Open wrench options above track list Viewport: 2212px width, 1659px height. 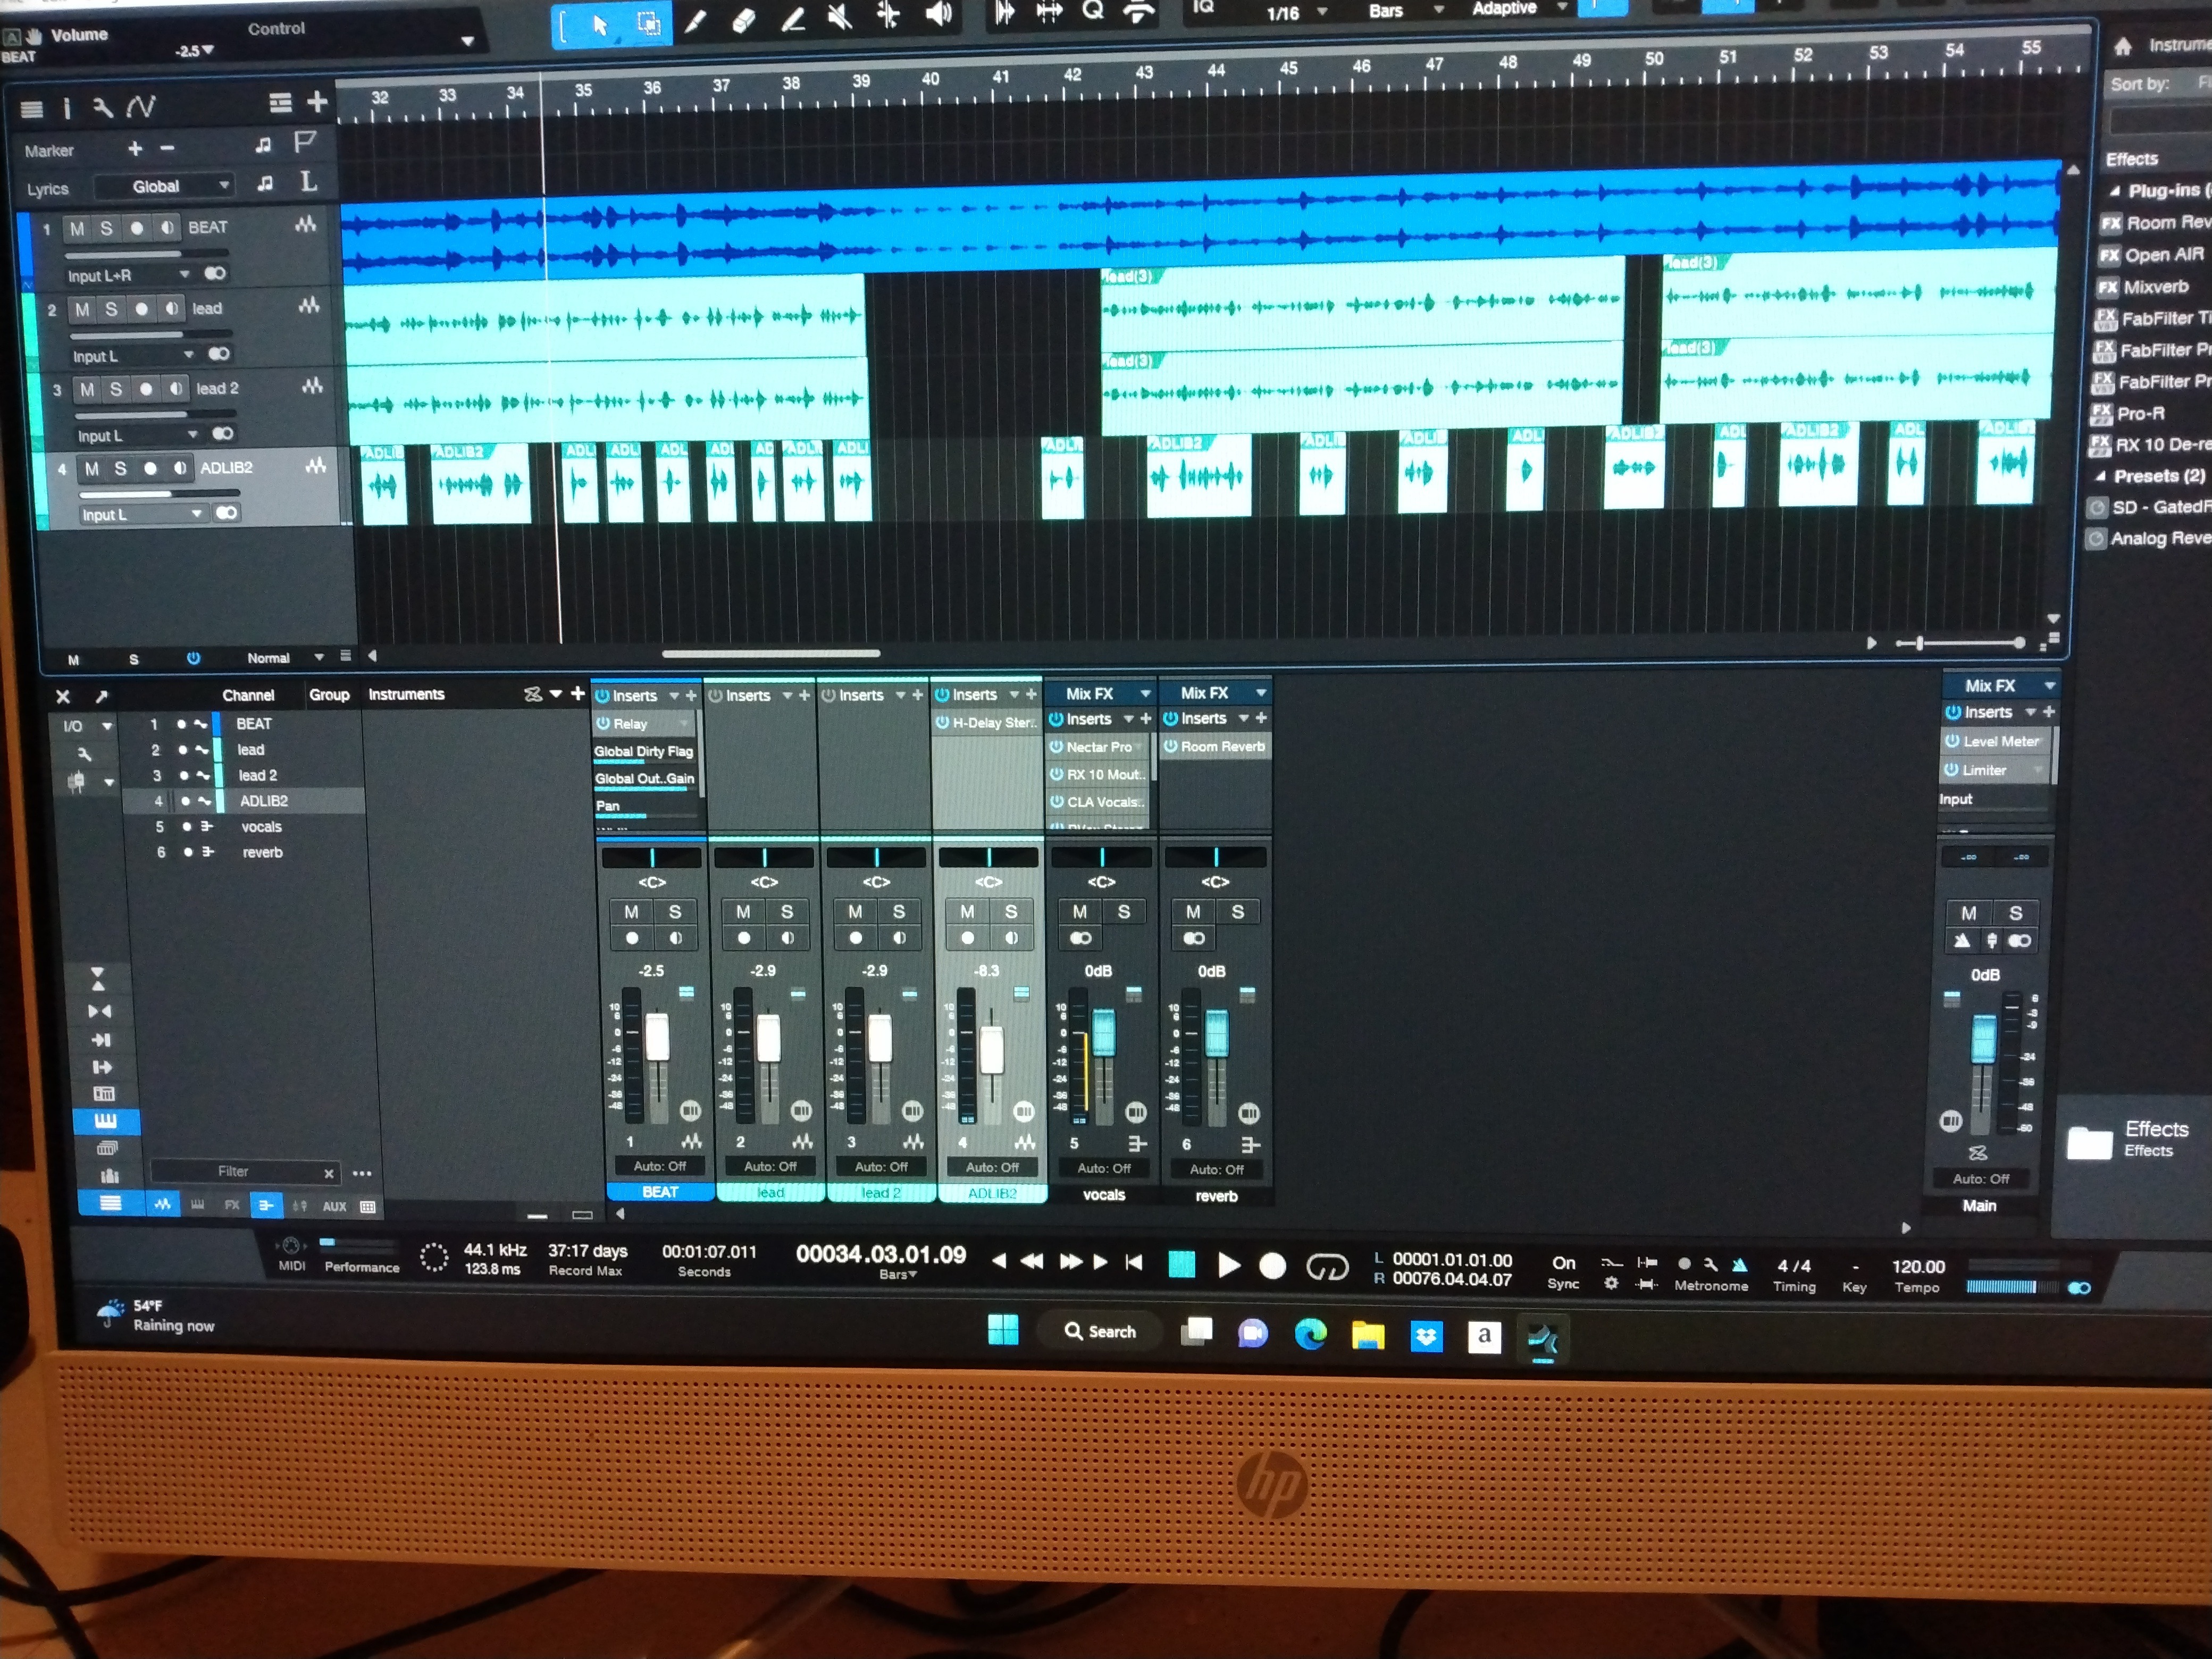[x=102, y=107]
